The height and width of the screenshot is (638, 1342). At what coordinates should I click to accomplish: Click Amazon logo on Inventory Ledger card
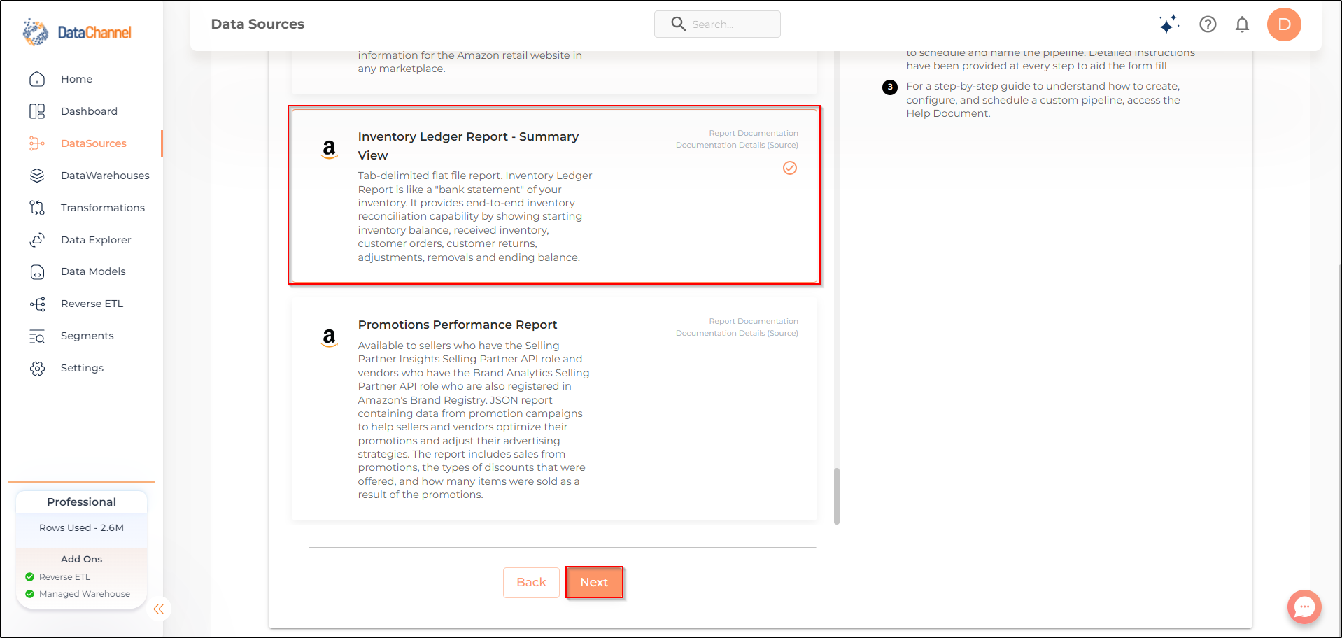click(329, 149)
